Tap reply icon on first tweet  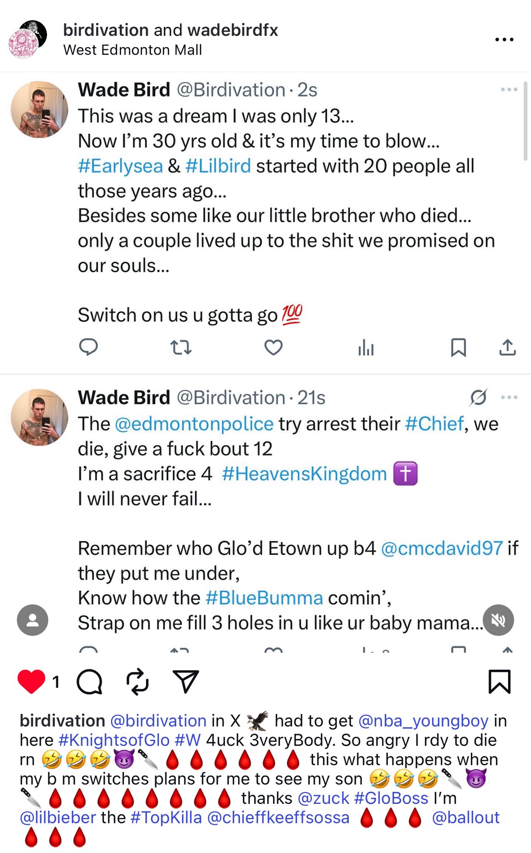coord(88,347)
